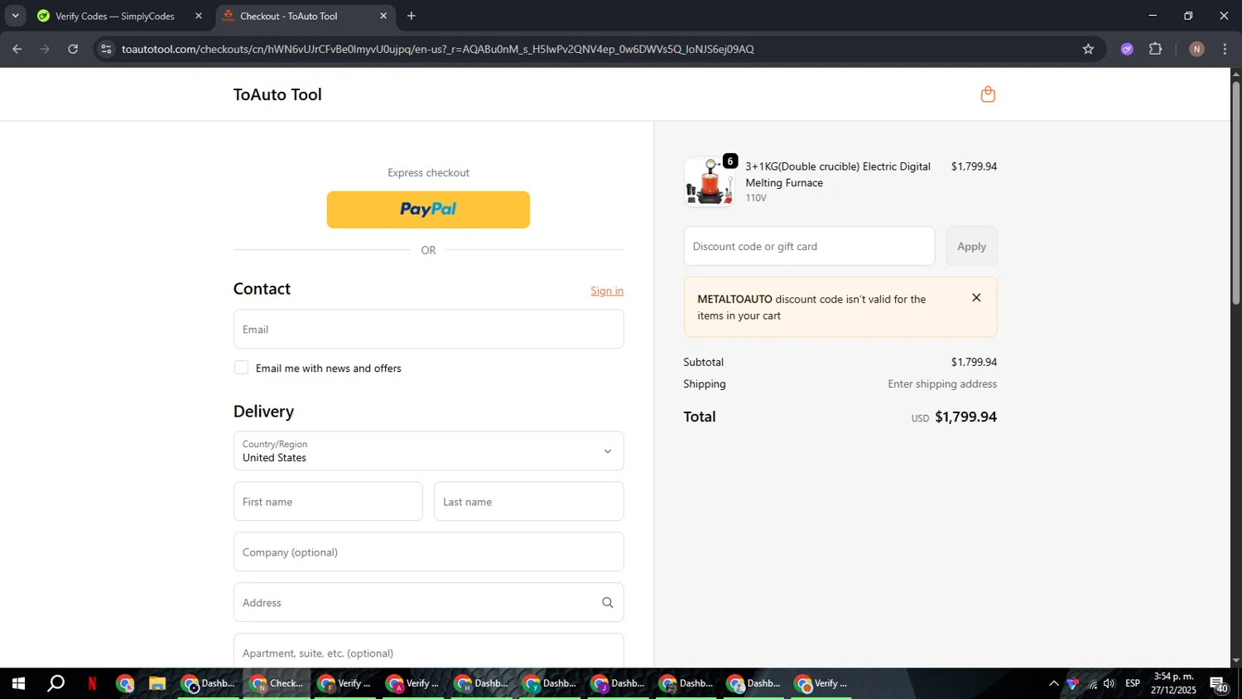Click the page vertical scrollbar thumb
This screenshot has width=1242, height=699.
(1235, 192)
